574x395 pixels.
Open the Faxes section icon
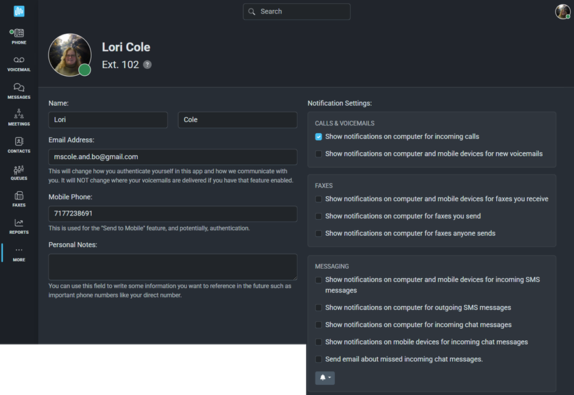click(18, 199)
